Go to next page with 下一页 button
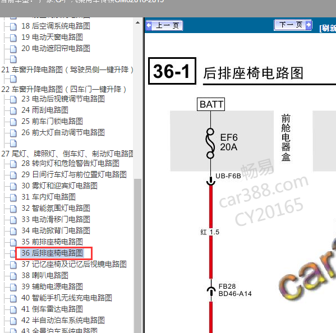Viewport: 336px width, 333px height. pos(293,25)
